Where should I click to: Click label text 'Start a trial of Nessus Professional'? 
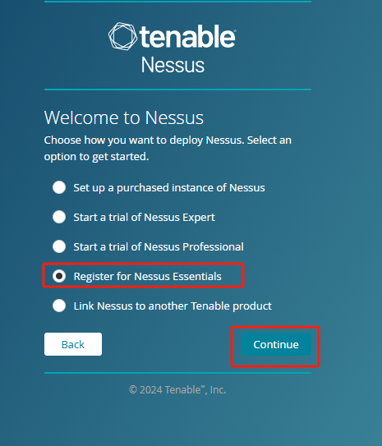click(159, 247)
